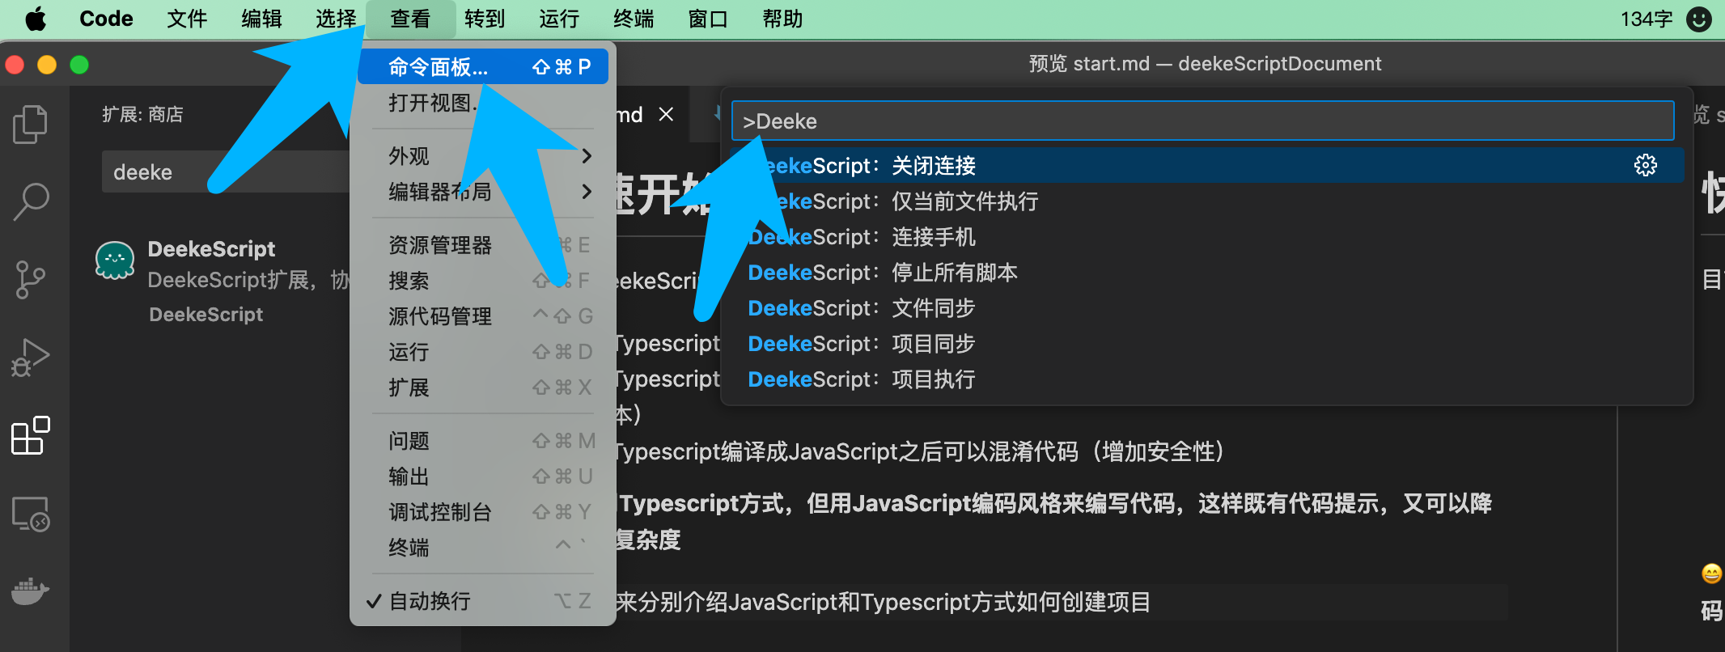This screenshot has width=1725, height=652.
Task: Open the Docker whale icon
Action: (31, 591)
